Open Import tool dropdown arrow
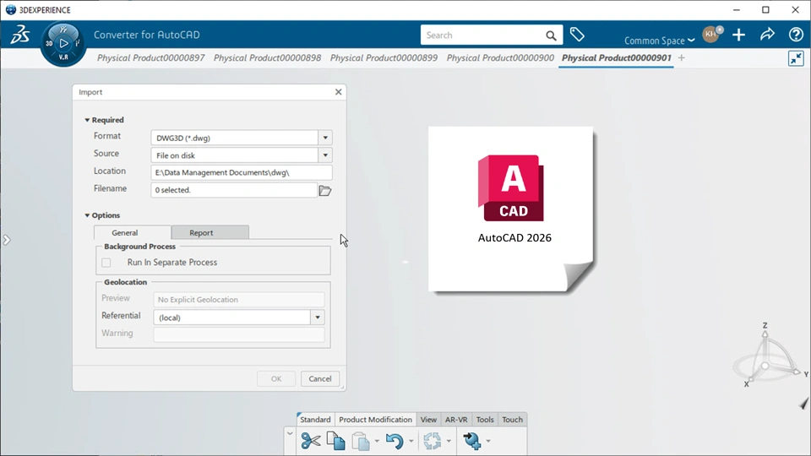The width and height of the screenshot is (811, 456). 488,441
